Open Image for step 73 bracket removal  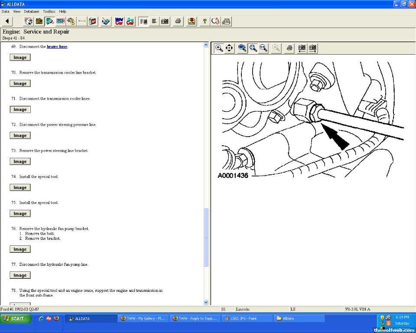20,162
